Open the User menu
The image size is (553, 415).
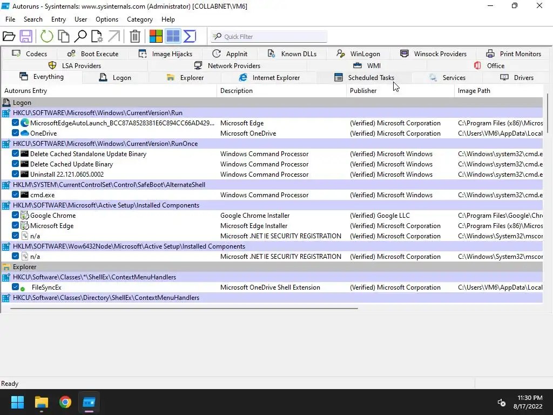80,19
